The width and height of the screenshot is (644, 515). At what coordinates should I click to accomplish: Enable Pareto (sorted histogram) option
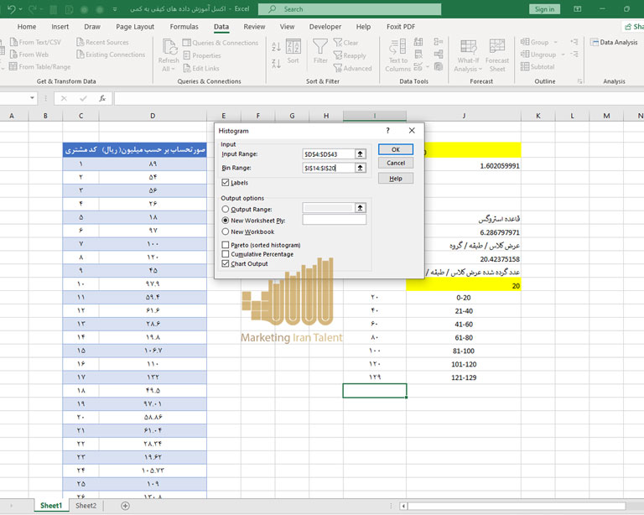[226, 245]
